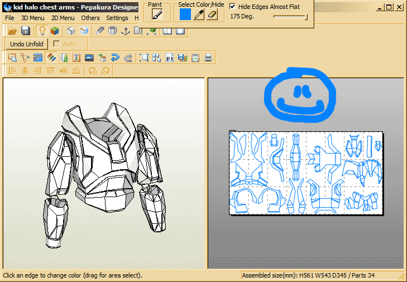Screen dimensions: 407x282
Task: Click the clipboard with picture icon
Action: click(195, 58)
